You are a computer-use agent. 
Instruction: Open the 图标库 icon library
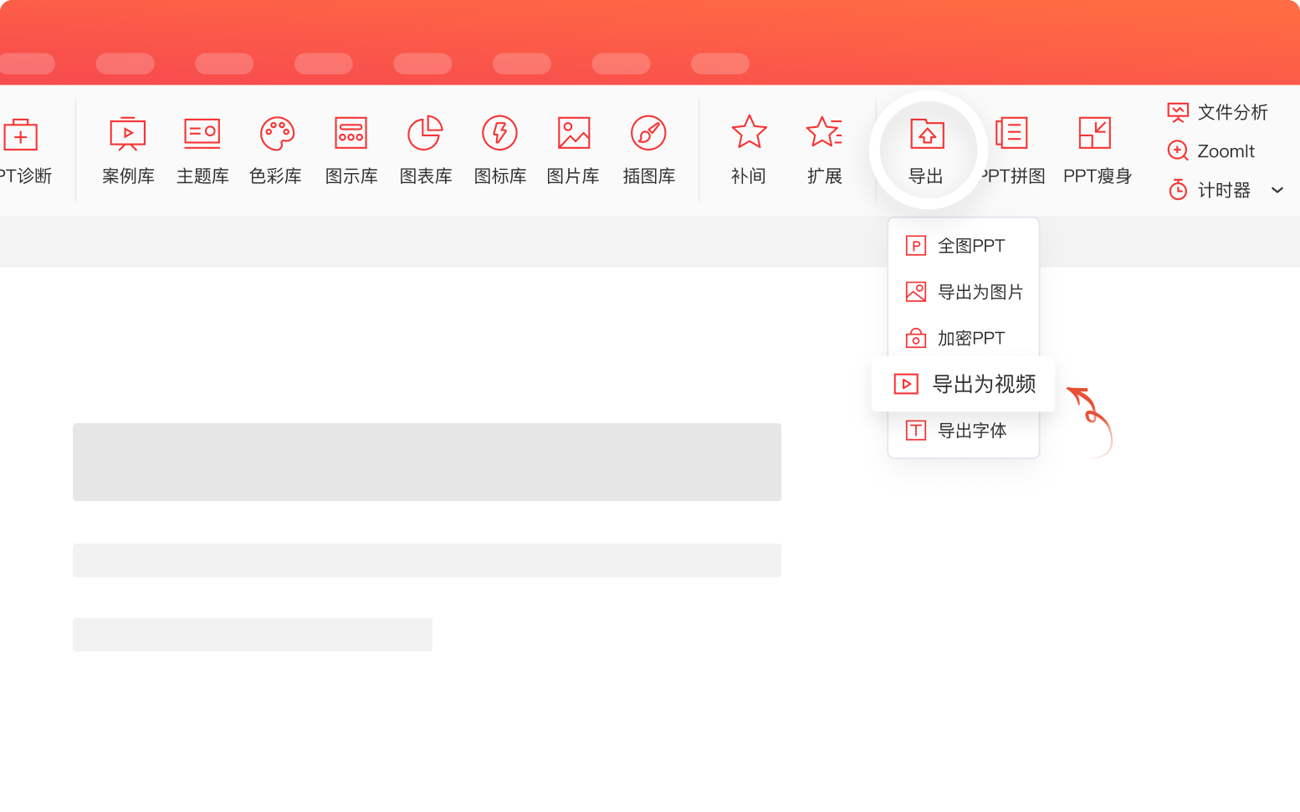tap(500, 151)
